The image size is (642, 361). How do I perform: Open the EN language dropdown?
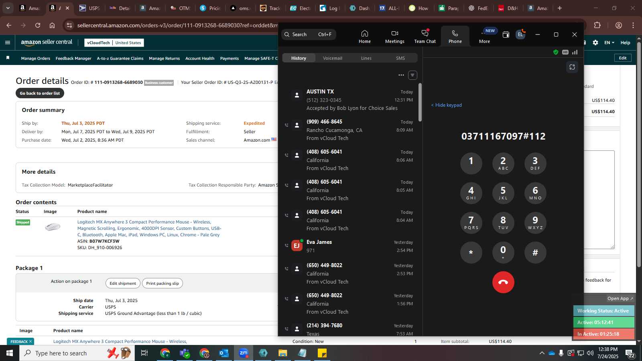pyautogui.click(x=609, y=43)
